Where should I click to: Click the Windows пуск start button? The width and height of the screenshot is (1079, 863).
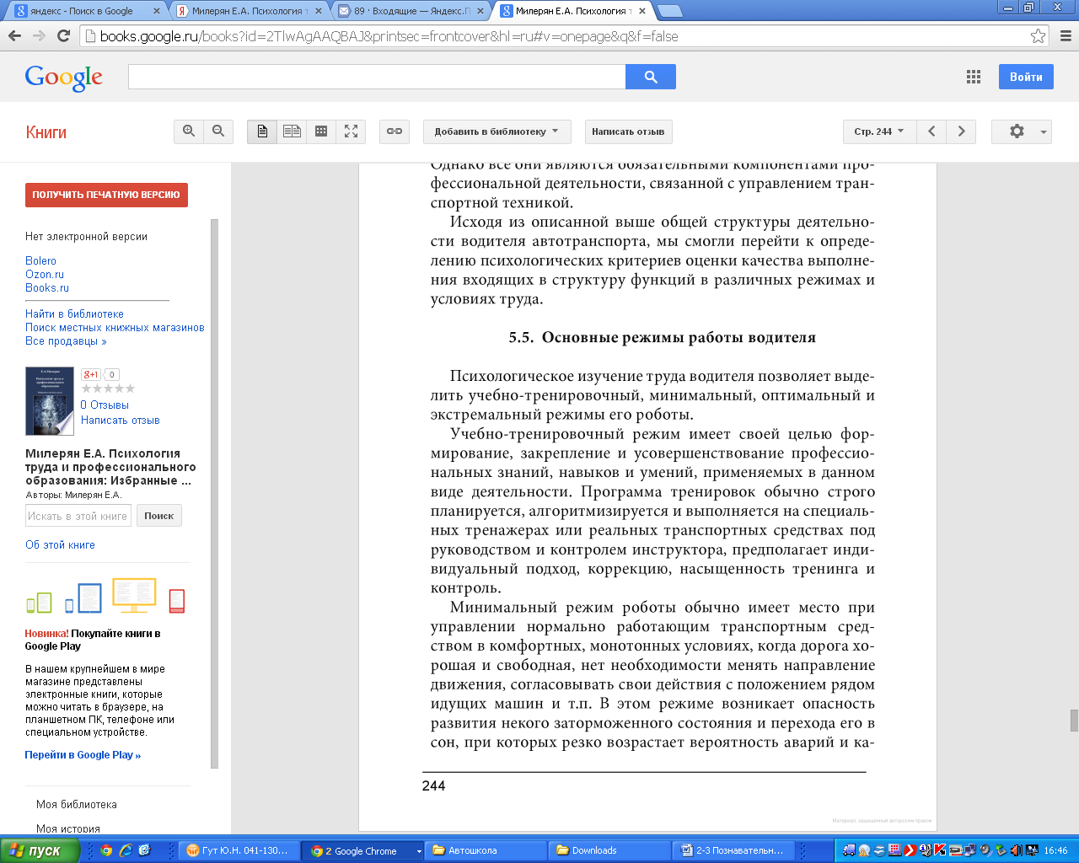40,850
